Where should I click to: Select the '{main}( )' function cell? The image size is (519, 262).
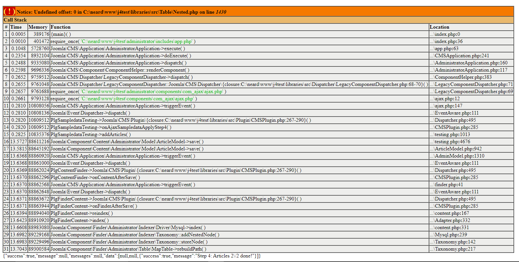[x=61, y=34]
